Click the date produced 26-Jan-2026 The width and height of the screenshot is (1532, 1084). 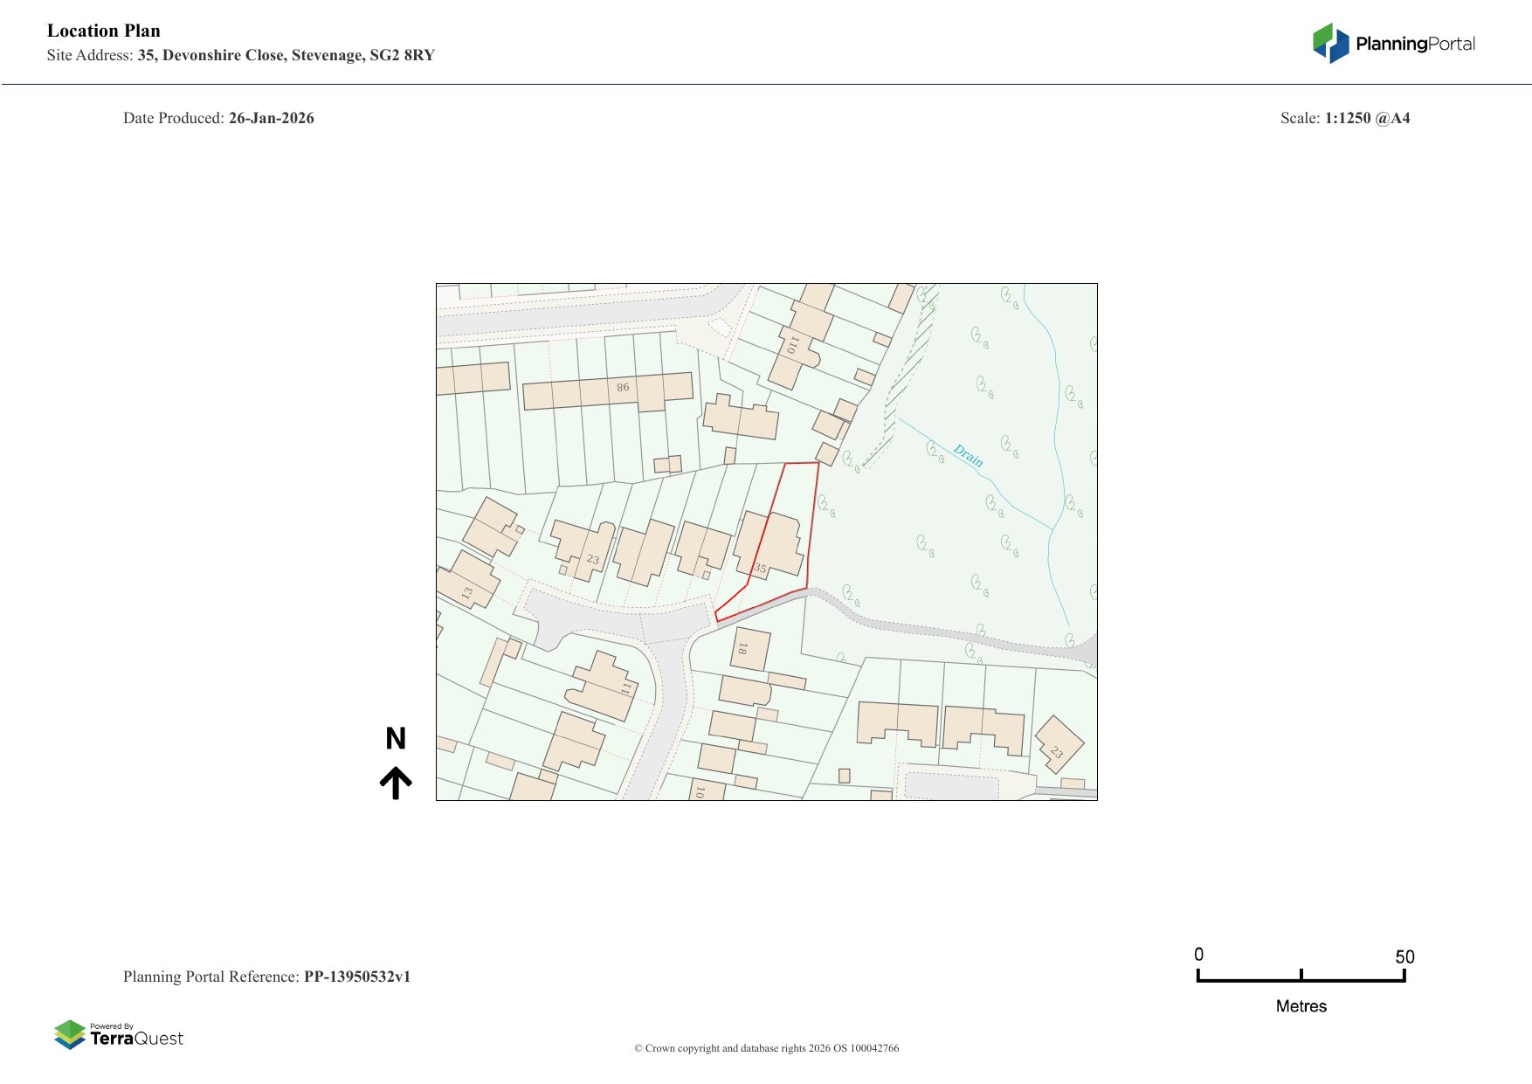[x=271, y=118]
